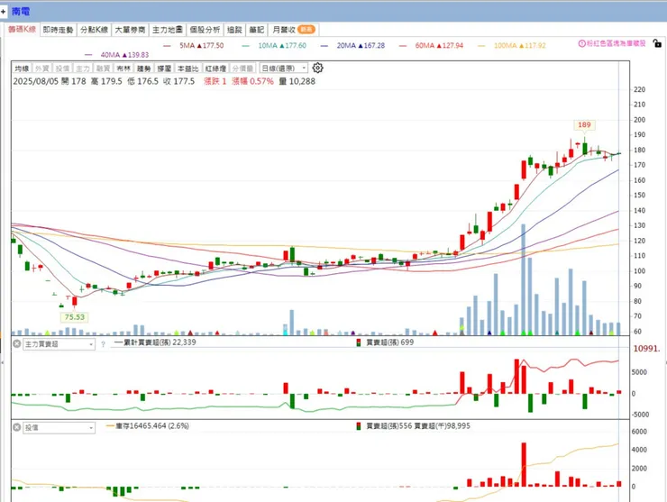The height and width of the screenshot is (502, 667).
Task: Click the 10991. value on axis
Action: tap(646, 349)
